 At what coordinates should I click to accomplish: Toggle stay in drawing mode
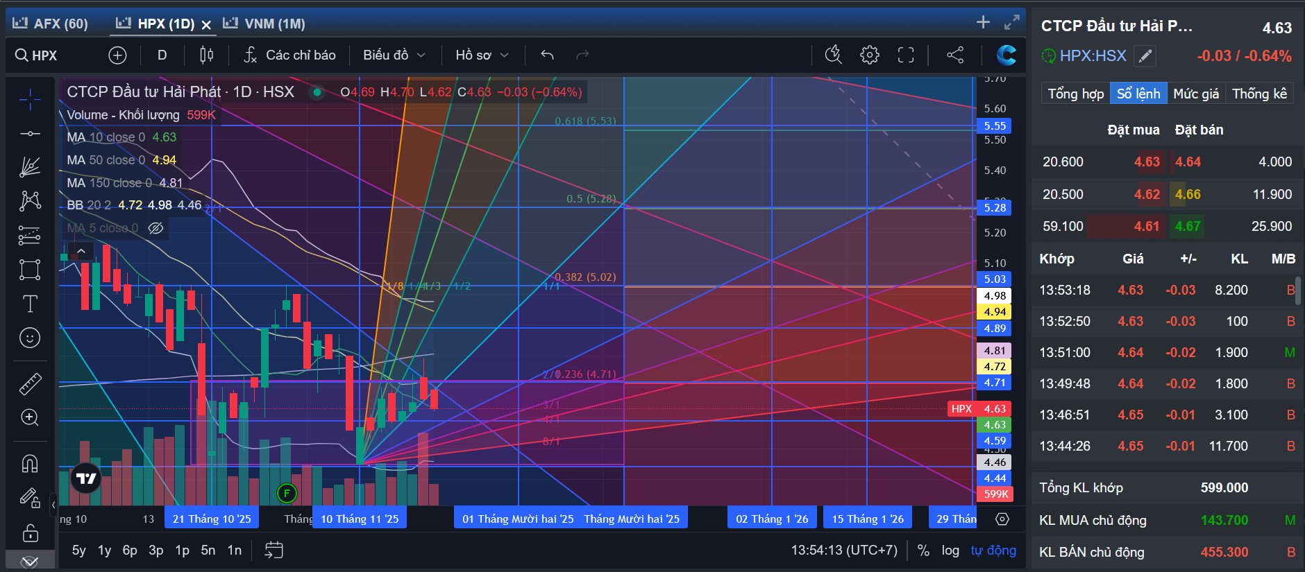pyautogui.click(x=30, y=498)
